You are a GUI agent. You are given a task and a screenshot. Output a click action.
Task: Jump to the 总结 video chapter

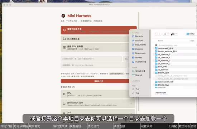pyautogui.click(x=194, y=126)
